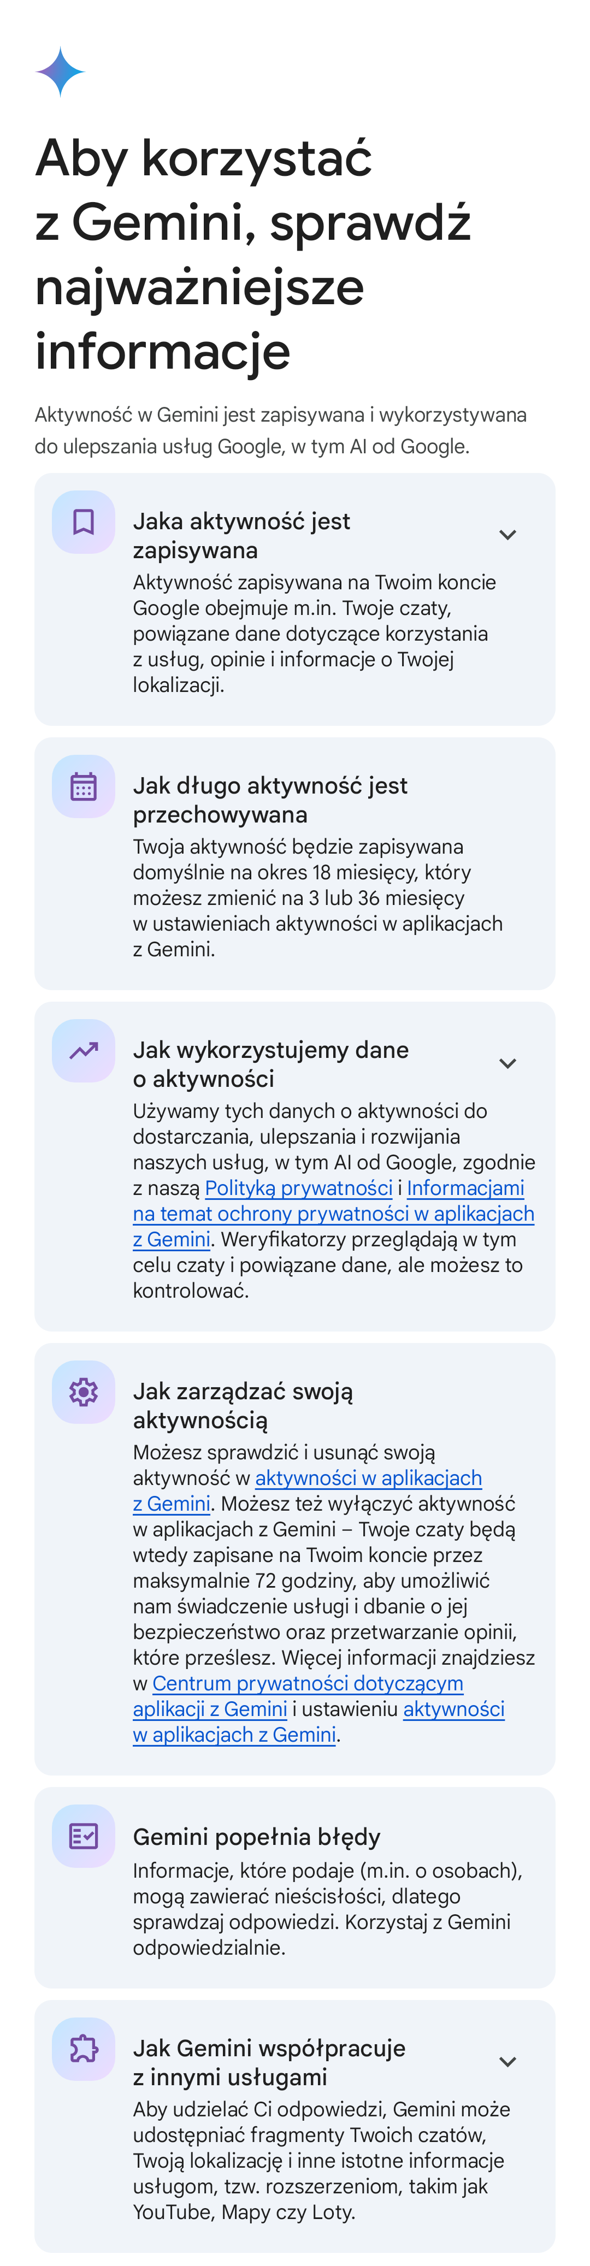590x2266 pixels.
Task: Open the 'Polityką prywatności' link
Action: (x=299, y=1187)
